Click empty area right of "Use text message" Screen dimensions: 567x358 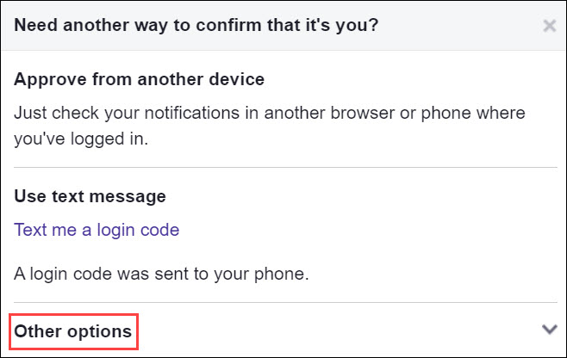(362, 196)
